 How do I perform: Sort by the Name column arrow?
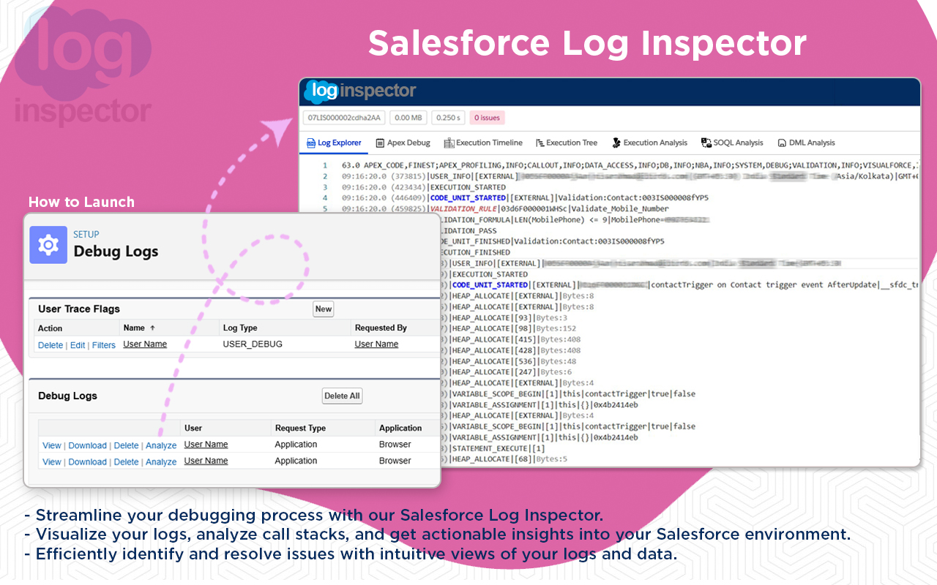click(x=152, y=328)
